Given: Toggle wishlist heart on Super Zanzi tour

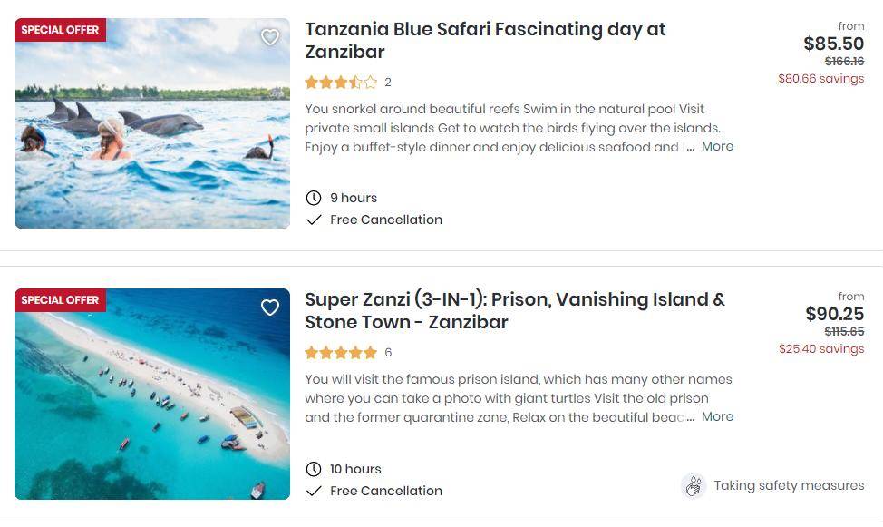Looking at the screenshot, I should pos(269,307).
